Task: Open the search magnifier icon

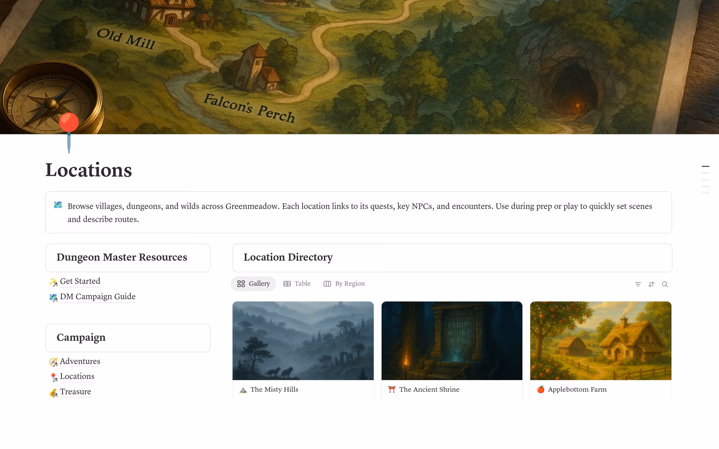Action: (x=665, y=284)
